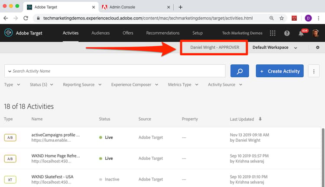Viewport: 325px width, 187px height.
Task: Click the XT badge for WKND SkateFest - USA
Action: (x=10, y=180)
